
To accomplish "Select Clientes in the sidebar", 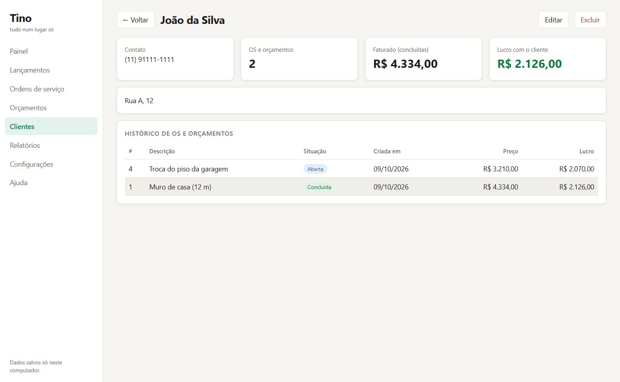I will click(x=51, y=126).
